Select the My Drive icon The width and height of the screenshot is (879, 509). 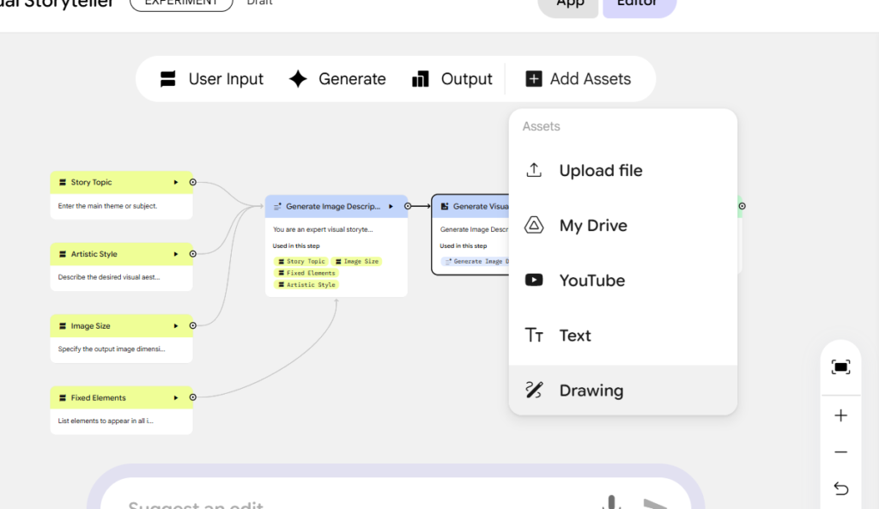[x=534, y=226]
